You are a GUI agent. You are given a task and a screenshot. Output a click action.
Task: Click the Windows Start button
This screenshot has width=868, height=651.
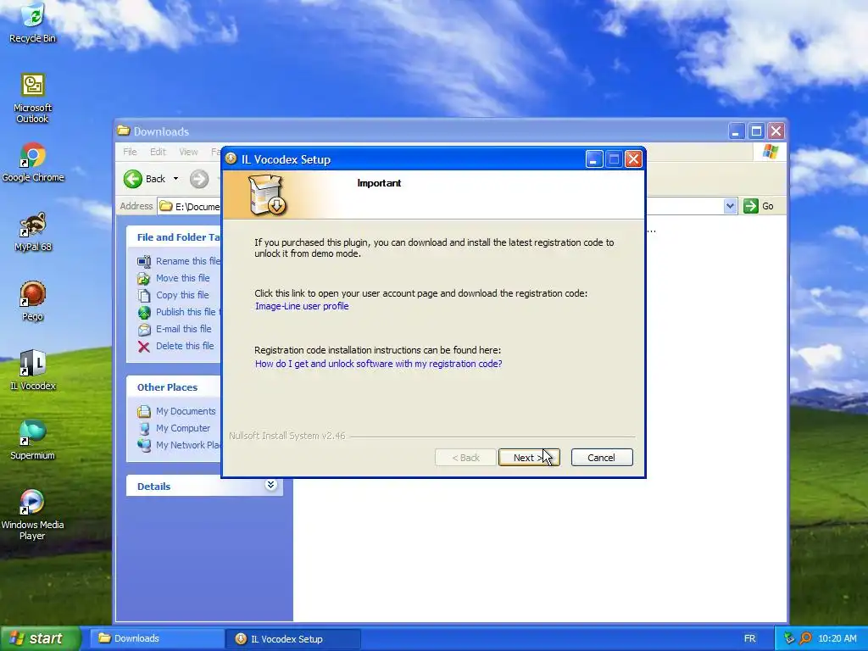tap(41, 638)
